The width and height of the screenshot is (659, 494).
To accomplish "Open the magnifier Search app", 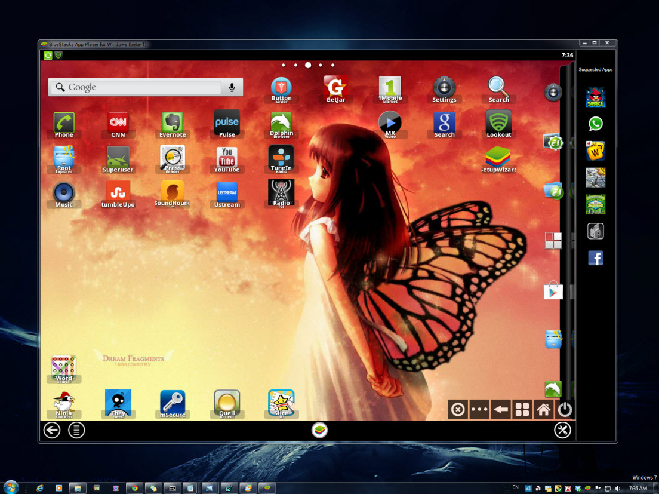I will [498, 89].
